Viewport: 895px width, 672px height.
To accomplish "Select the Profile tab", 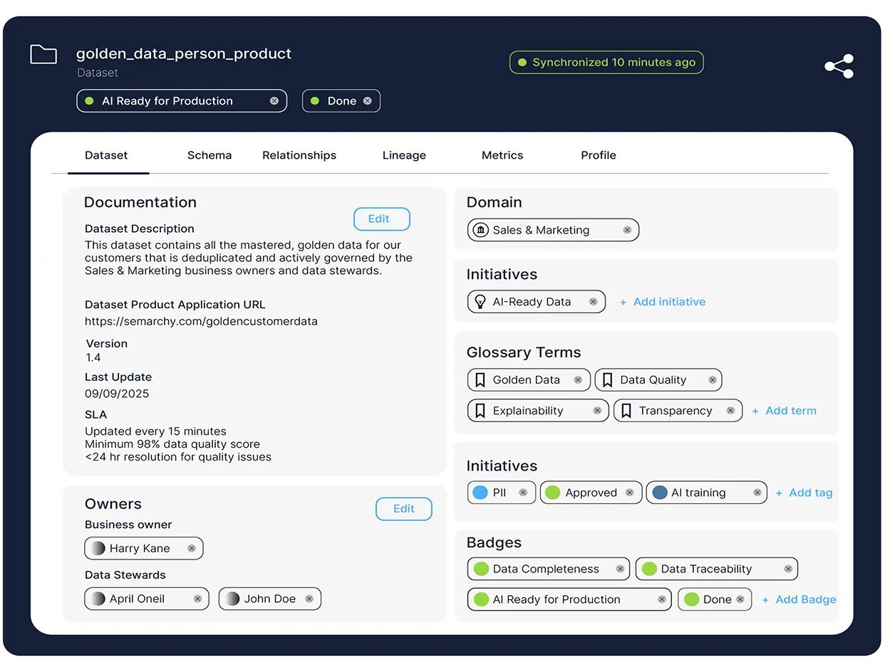I will pyautogui.click(x=599, y=155).
